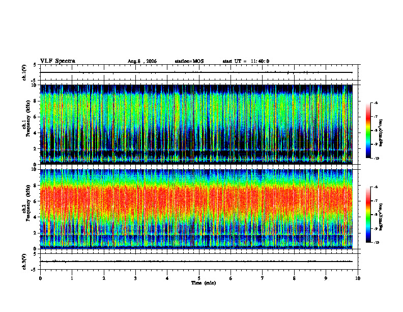Click the ch.1 frequency axis tick "4"
This screenshot has width=403, height=312.
[x=36, y=133]
